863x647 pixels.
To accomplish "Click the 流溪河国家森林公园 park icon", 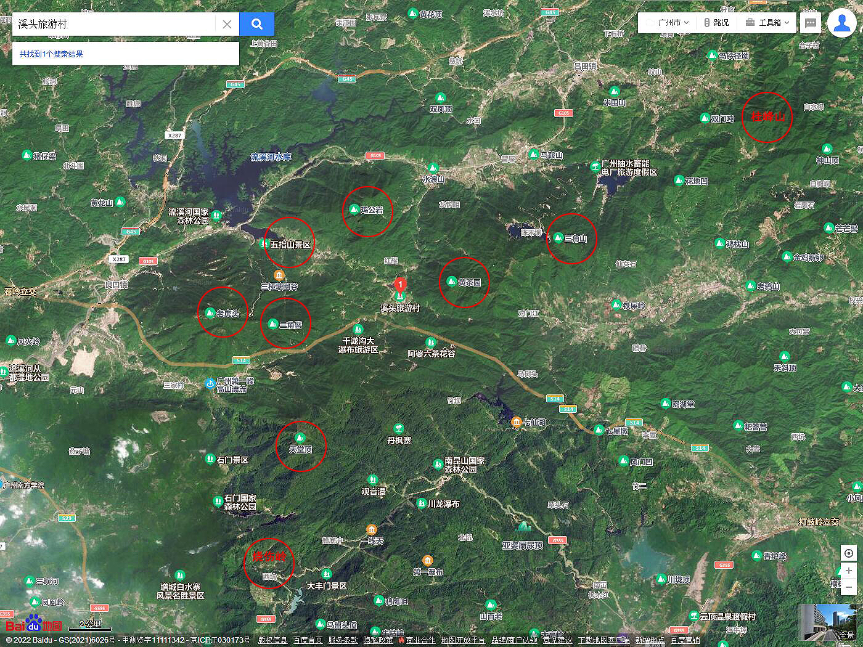I will [x=216, y=215].
